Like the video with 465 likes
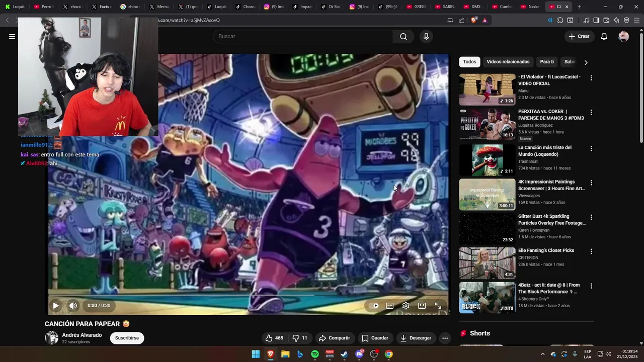This screenshot has height=362, width=644. pyautogui.click(x=274, y=338)
